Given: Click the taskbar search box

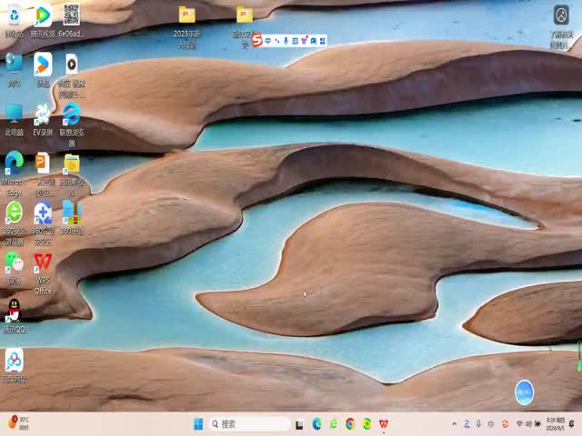Looking at the screenshot, I should pos(248,424).
